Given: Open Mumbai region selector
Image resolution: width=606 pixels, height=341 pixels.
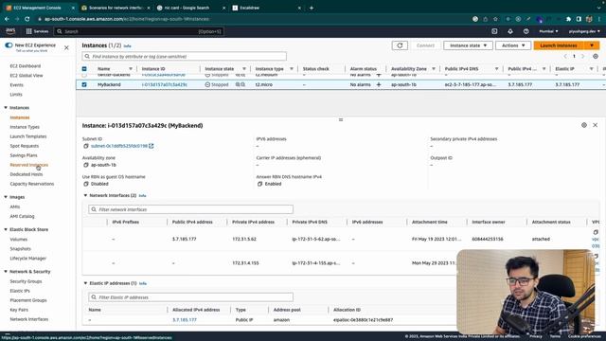Looking at the screenshot, I should click(x=548, y=31).
